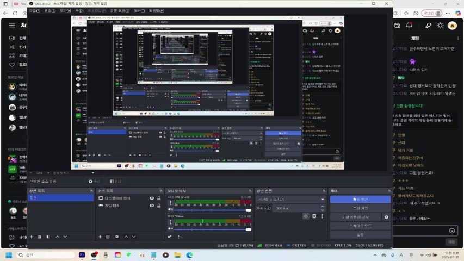
Task: Remove source with the trash icon
Action: coord(108,237)
